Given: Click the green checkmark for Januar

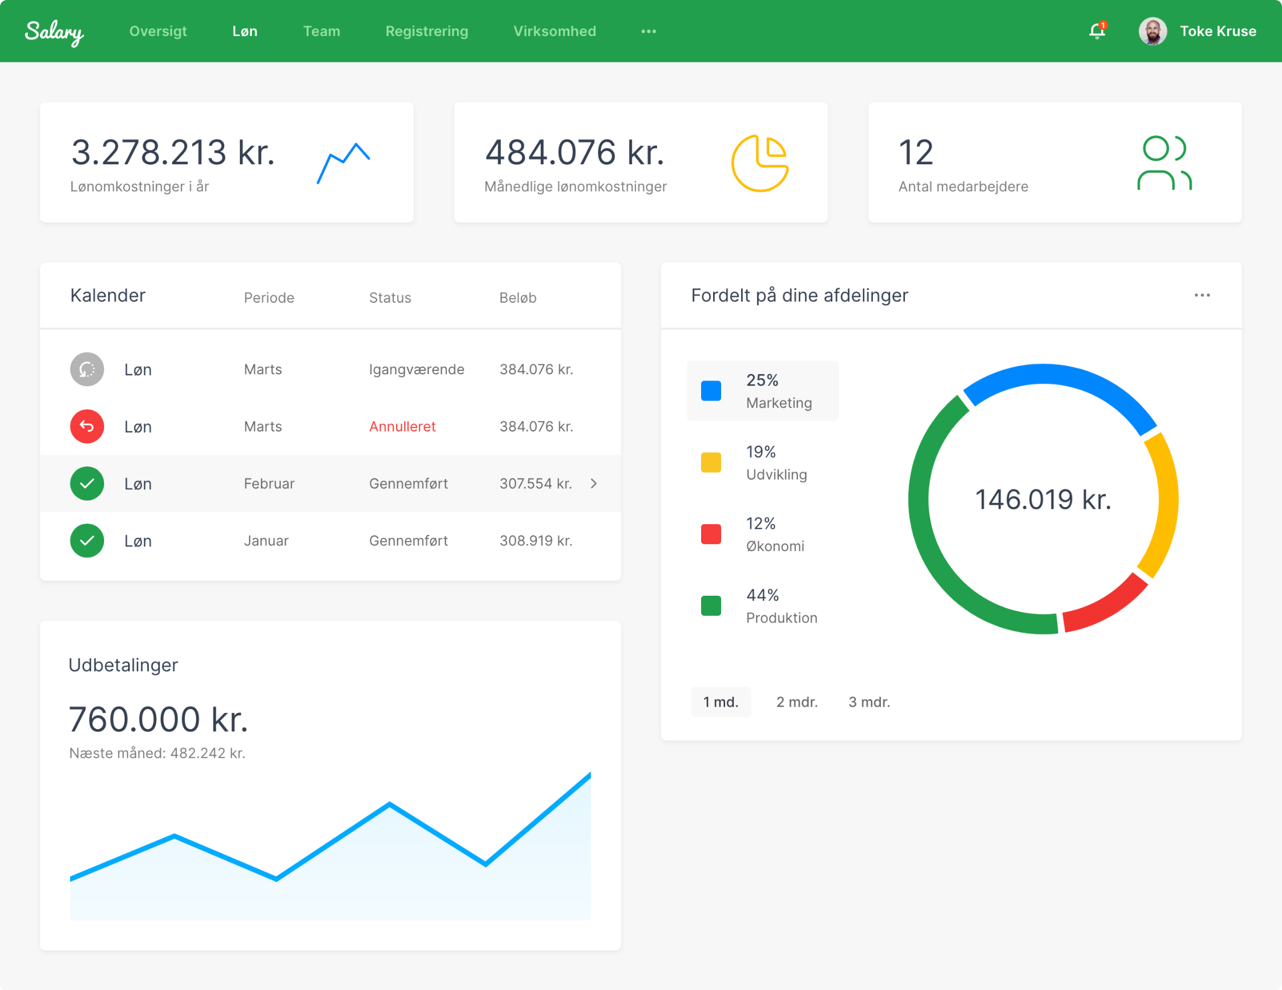Looking at the screenshot, I should click(87, 540).
